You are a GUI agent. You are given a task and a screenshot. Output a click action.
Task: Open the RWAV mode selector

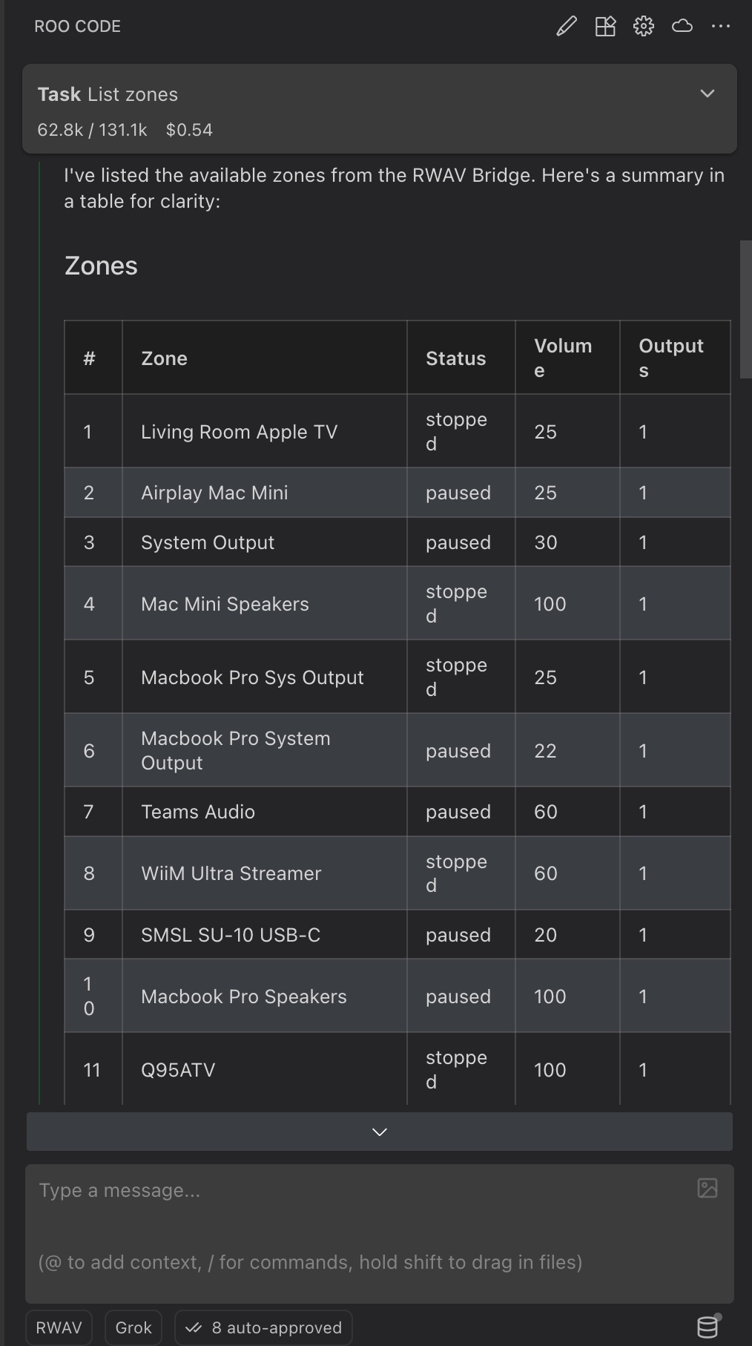tap(59, 1327)
